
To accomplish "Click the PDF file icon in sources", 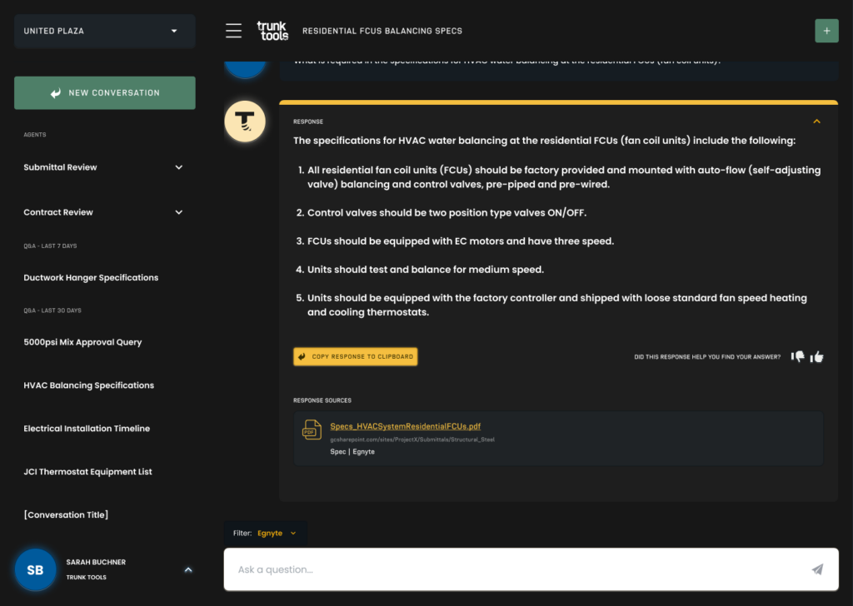I will click(x=312, y=430).
